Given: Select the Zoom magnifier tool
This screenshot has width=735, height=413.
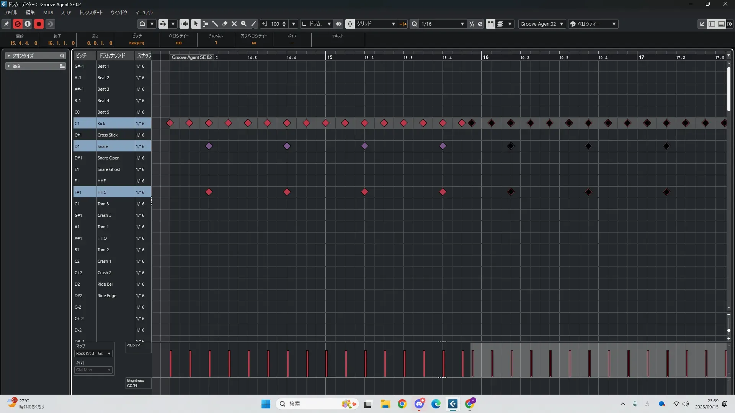Looking at the screenshot, I should pyautogui.click(x=244, y=24).
